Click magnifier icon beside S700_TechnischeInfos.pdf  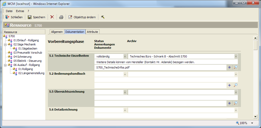pos(235,67)
